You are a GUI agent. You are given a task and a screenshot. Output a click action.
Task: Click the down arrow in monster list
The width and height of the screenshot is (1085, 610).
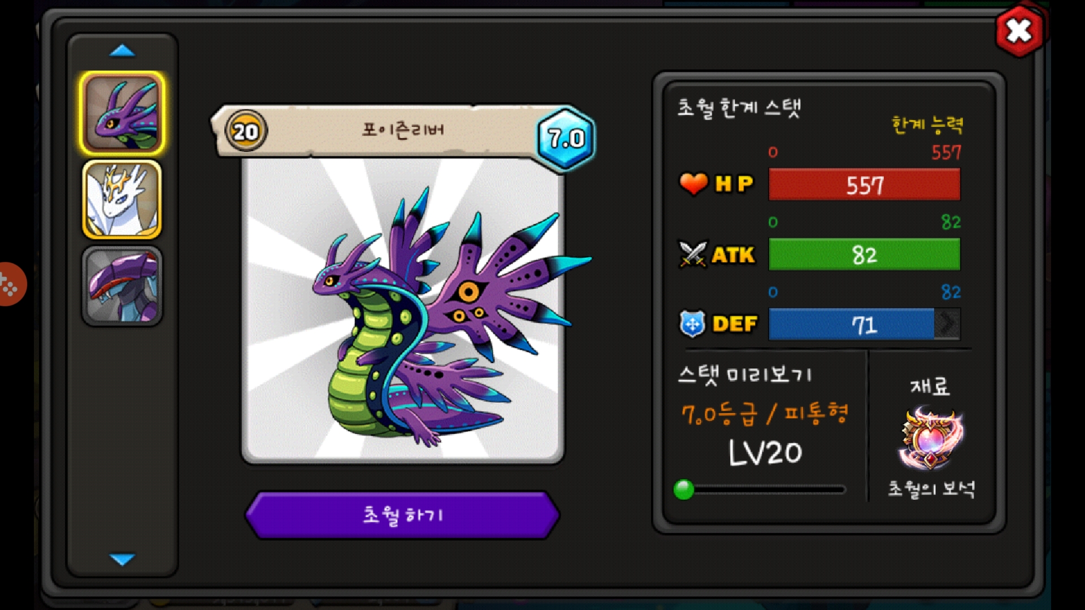[122, 559]
